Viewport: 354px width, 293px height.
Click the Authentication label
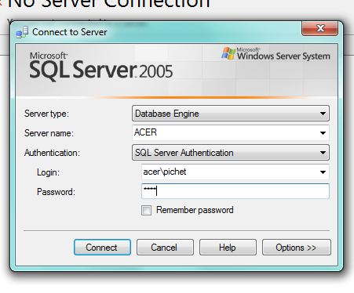click(52, 153)
